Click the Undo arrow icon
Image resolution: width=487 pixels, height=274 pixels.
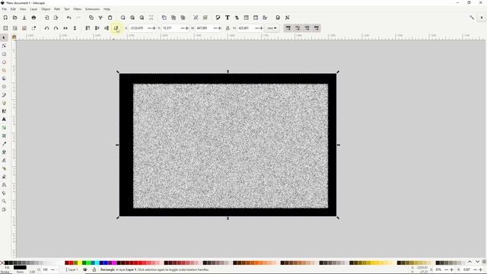point(69,18)
